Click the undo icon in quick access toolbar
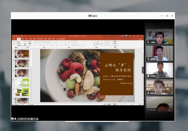This screenshot has height=131, width=188. 17,36
